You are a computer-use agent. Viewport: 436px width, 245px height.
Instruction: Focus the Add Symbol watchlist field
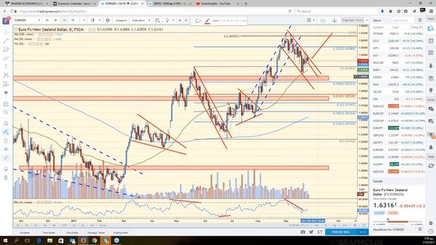point(403,20)
